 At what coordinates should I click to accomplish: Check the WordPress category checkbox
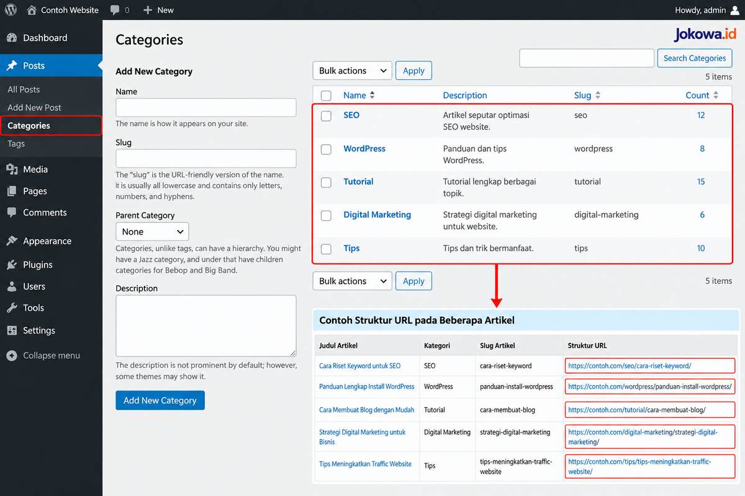(x=326, y=149)
